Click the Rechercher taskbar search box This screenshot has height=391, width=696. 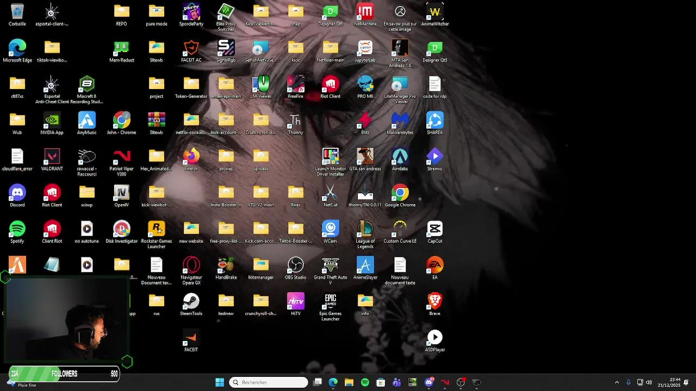[269, 382]
